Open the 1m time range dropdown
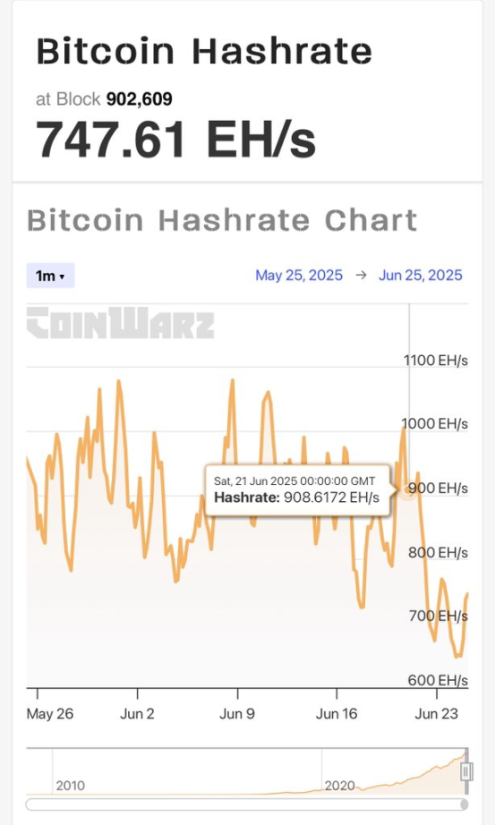The width and height of the screenshot is (495, 825). click(50, 276)
